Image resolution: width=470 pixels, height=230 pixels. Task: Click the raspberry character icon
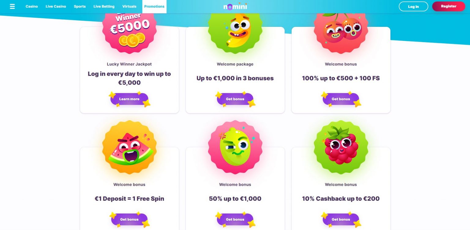pos(341,147)
